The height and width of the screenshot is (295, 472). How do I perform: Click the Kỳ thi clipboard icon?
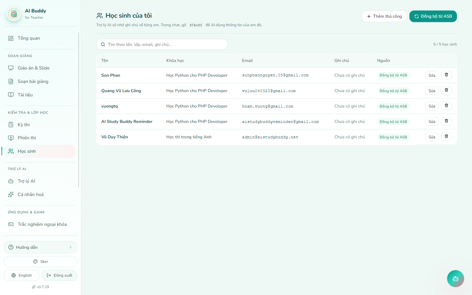click(11, 125)
